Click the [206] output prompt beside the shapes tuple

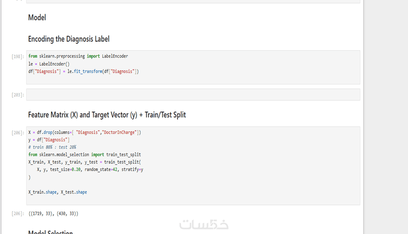pyautogui.click(x=18, y=214)
